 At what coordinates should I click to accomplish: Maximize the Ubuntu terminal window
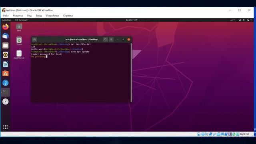(123, 40)
